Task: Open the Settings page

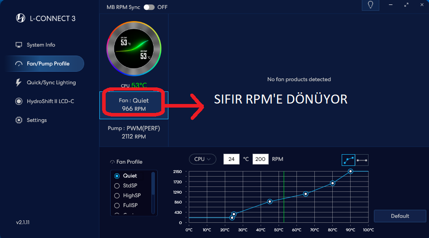Action: point(37,120)
